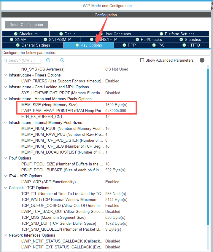Open the IPv6 tab
213x252 pixels.
click(158, 45)
